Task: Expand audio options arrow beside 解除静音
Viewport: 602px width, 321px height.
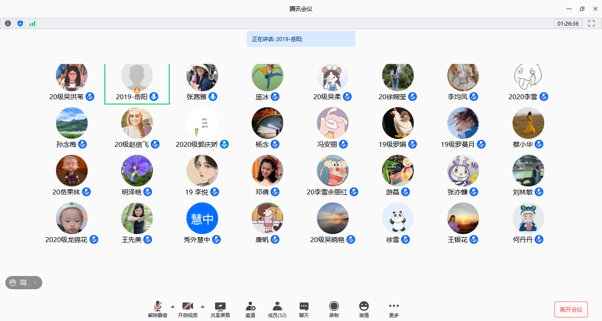Action: click(x=172, y=306)
